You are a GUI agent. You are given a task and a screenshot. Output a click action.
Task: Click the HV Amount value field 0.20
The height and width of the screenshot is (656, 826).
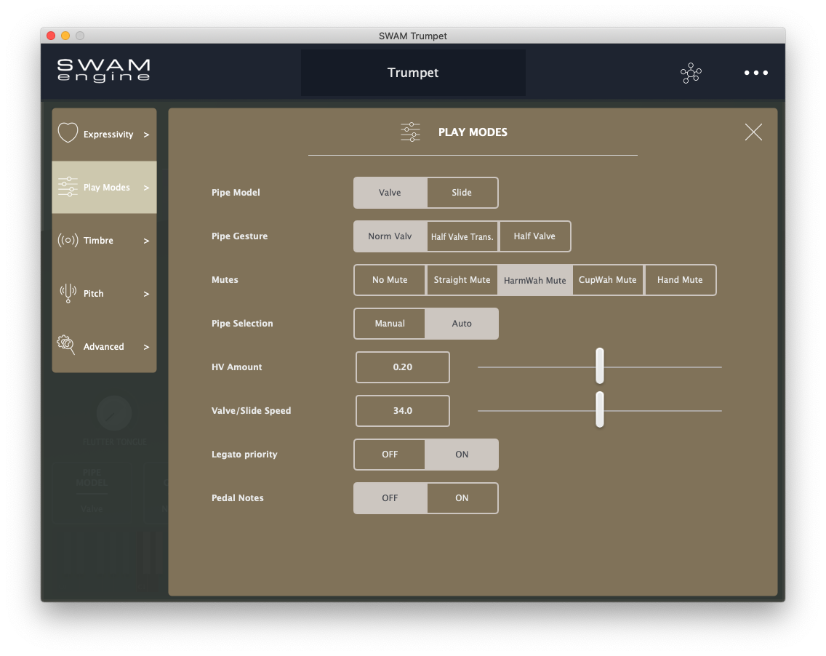[403, 367]
